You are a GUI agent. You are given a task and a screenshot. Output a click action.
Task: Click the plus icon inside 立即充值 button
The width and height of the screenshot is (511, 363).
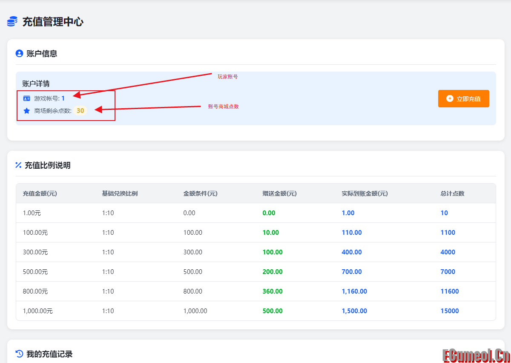pyautogui.click(x=450, y=98)
